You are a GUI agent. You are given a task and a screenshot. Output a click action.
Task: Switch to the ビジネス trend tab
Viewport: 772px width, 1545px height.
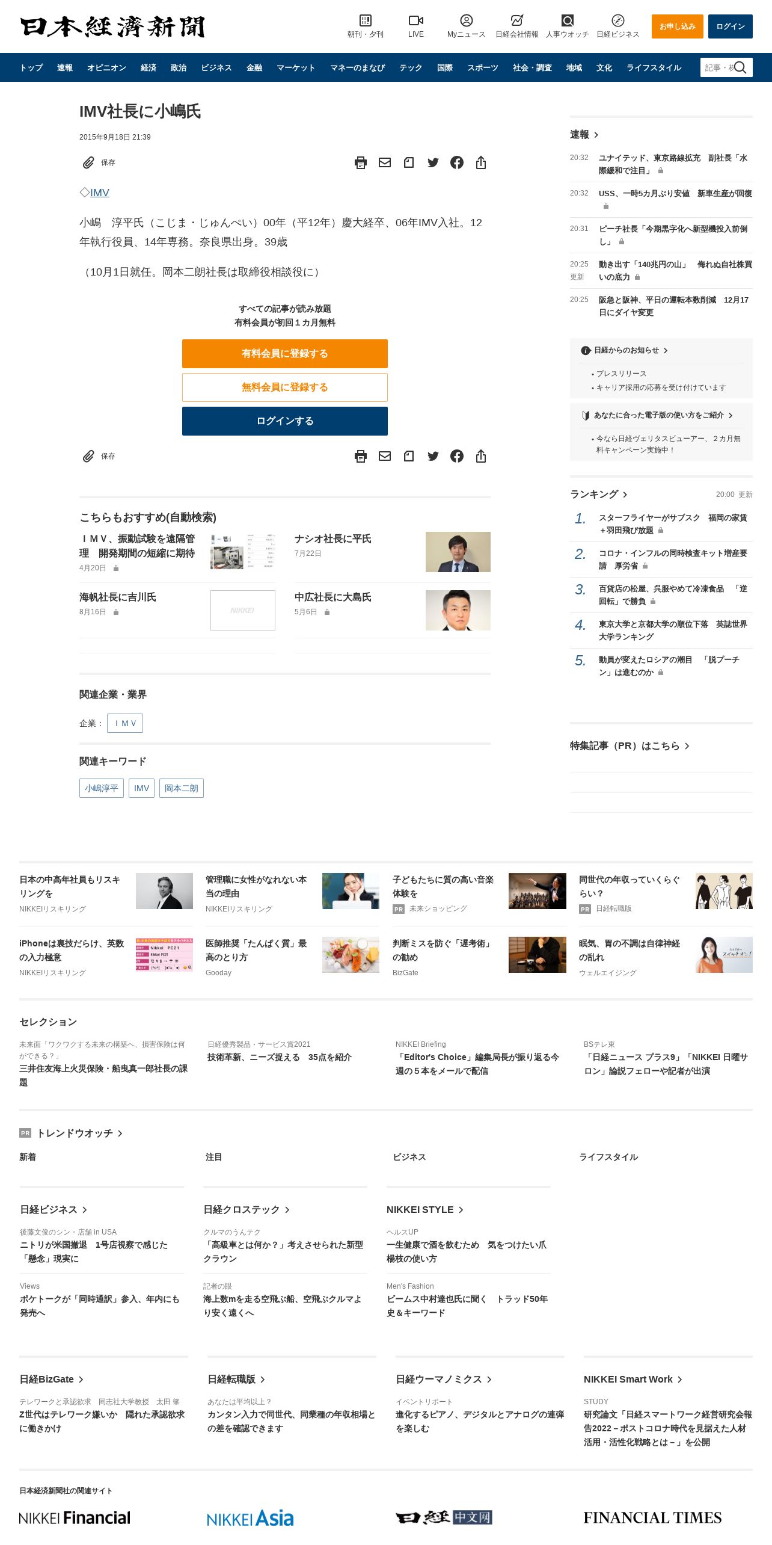[x=409, y=1157]
